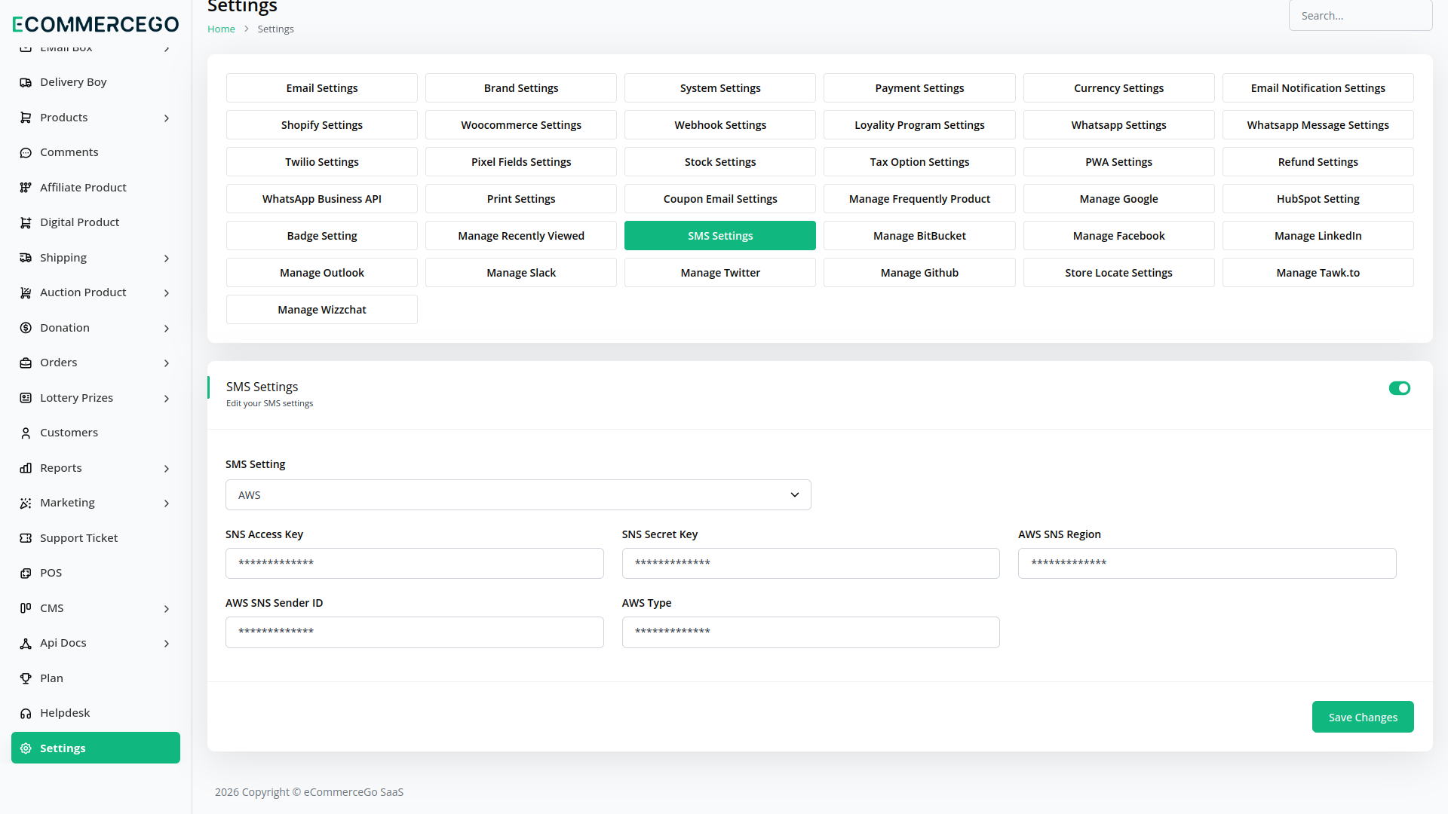Expand the Api Docs submenu chevron

point(167,644)
